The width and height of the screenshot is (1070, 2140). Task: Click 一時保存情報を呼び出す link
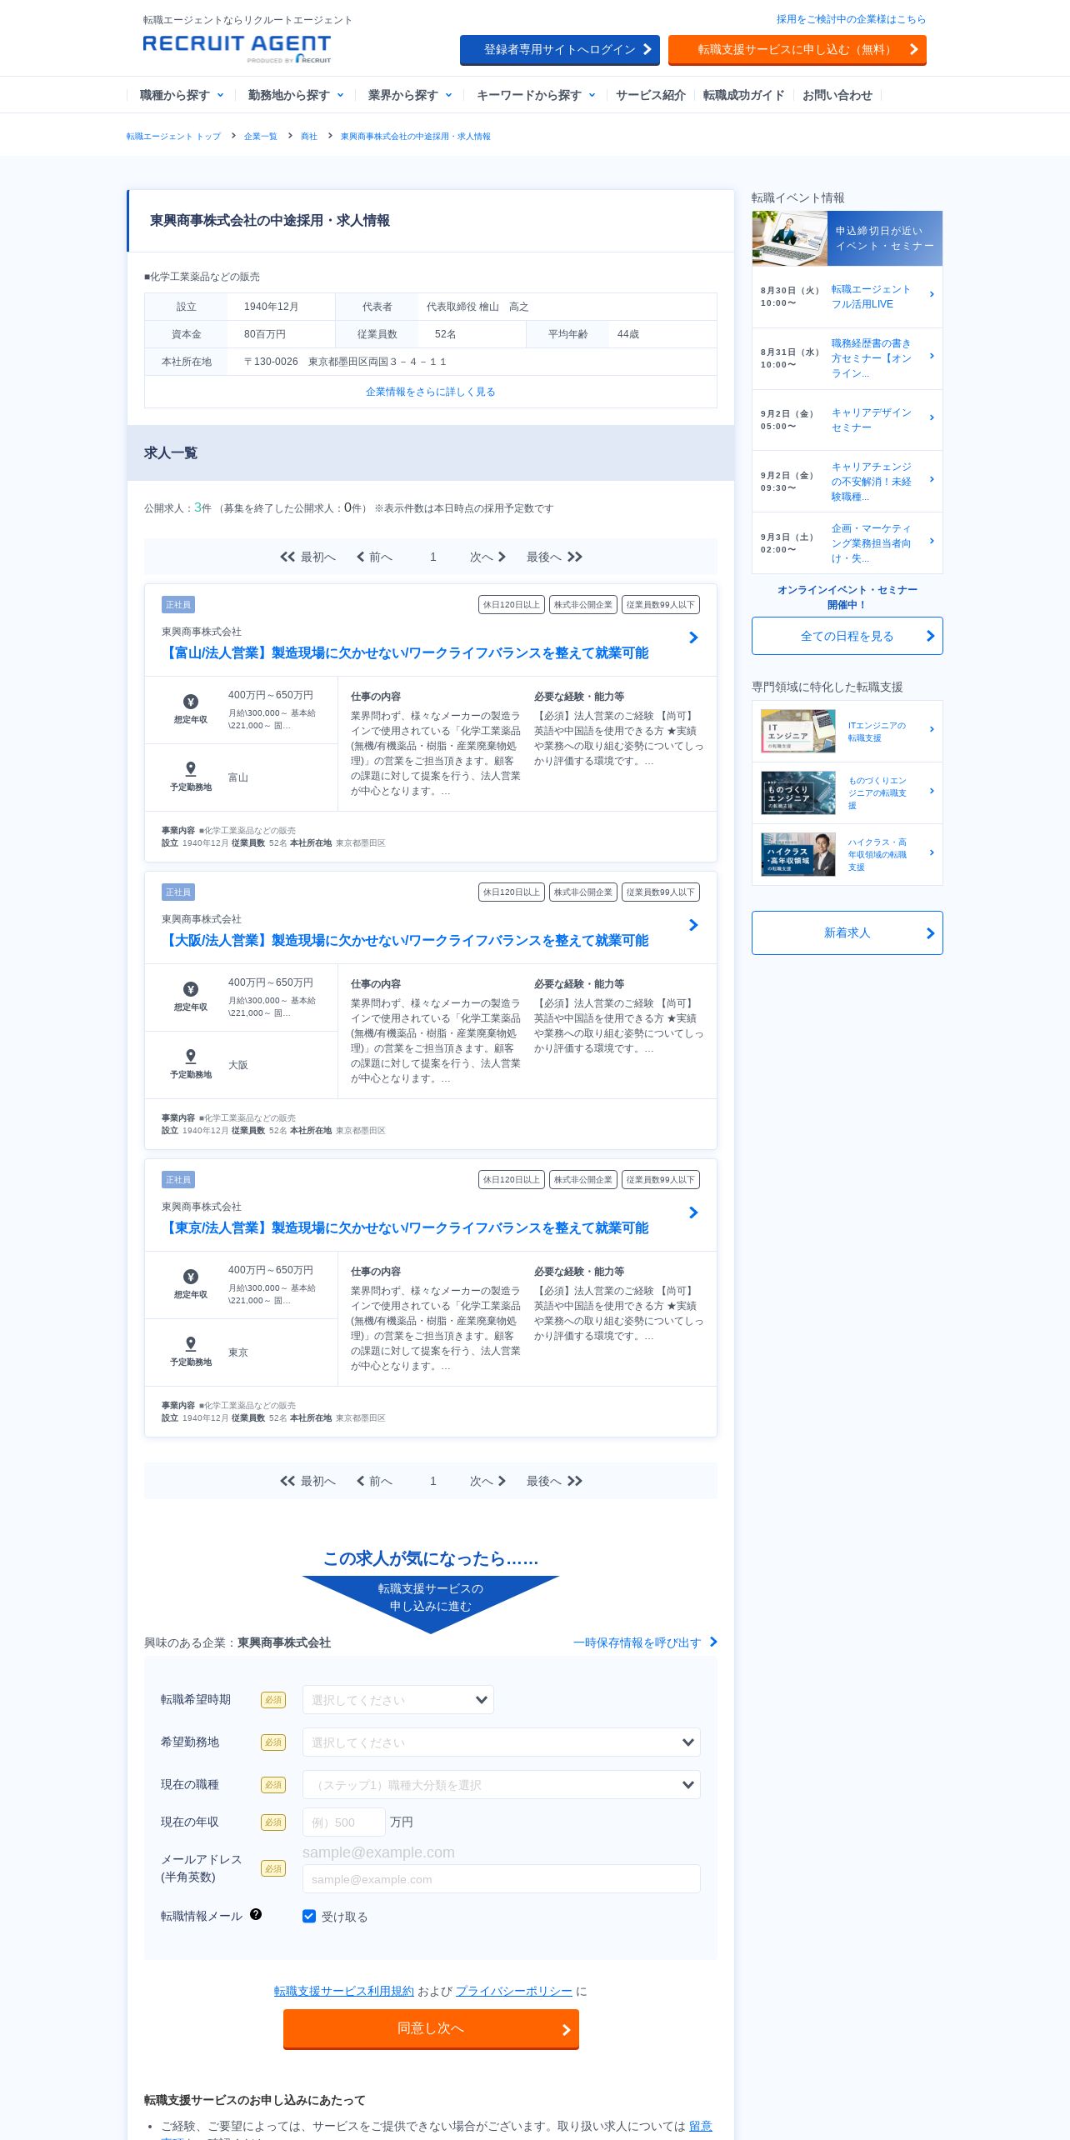click(645, 1642)
